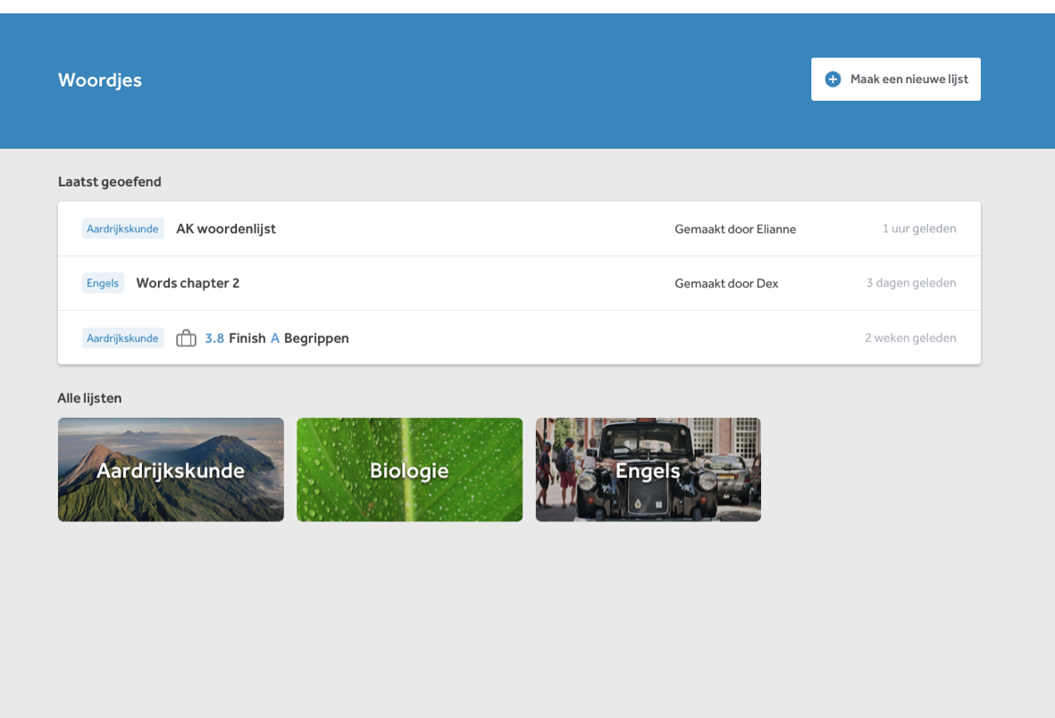This screenshot has height=718, width=1055.
Task: Click the 2 weken geleden timestamp
Action: tap(910, 338)
